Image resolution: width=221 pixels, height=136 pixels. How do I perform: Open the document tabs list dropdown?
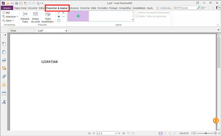pyautogui.click(x=218, y=30)
